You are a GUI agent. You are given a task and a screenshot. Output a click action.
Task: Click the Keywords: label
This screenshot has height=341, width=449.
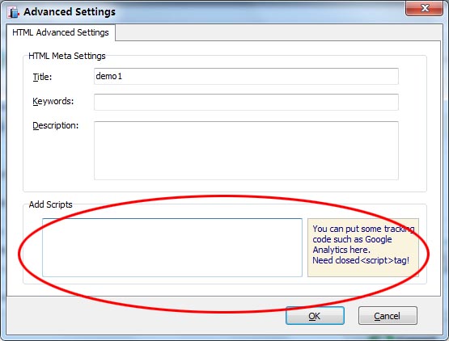click(53, 101)
